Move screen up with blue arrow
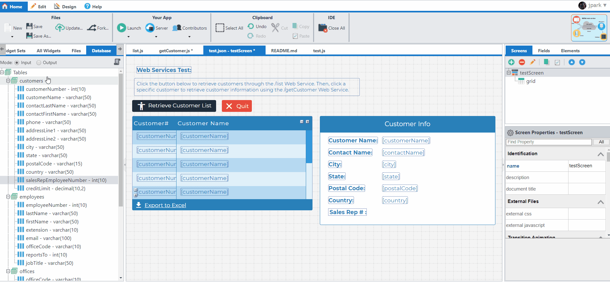610x282 pixels. pyautogui.click(x=572, y=62)
